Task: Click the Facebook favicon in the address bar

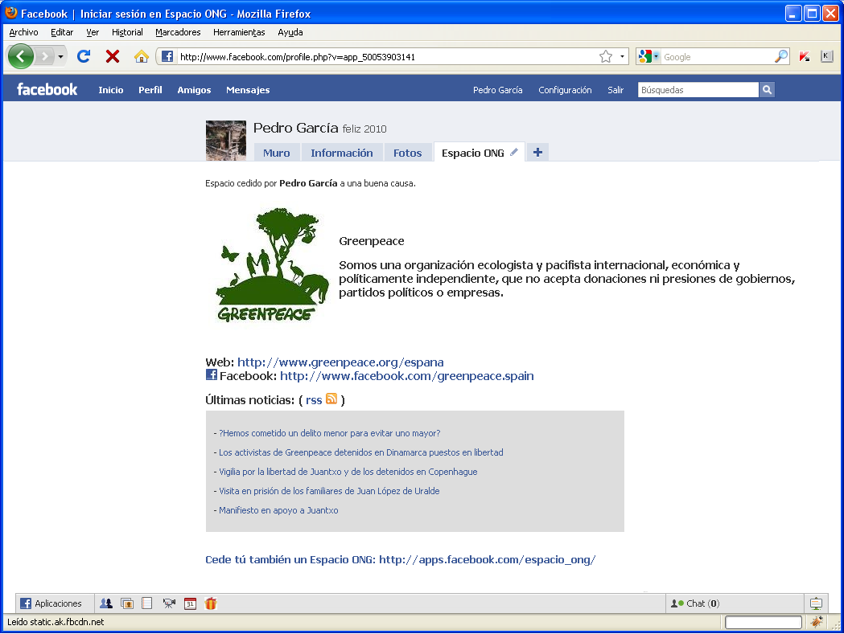Action: coord(167,56)
